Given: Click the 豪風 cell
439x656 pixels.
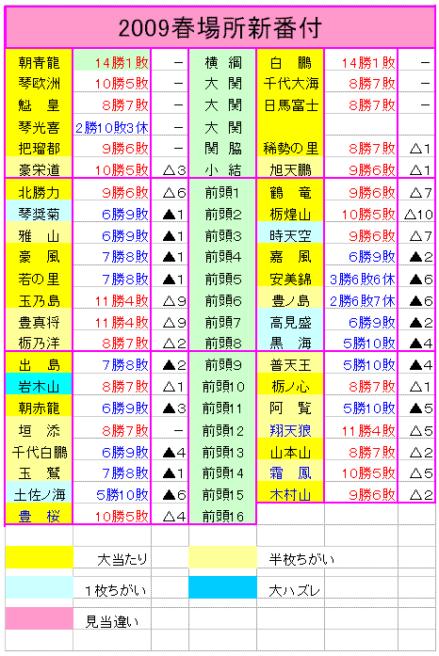Looking at the screenshot, I should (39, 254).
